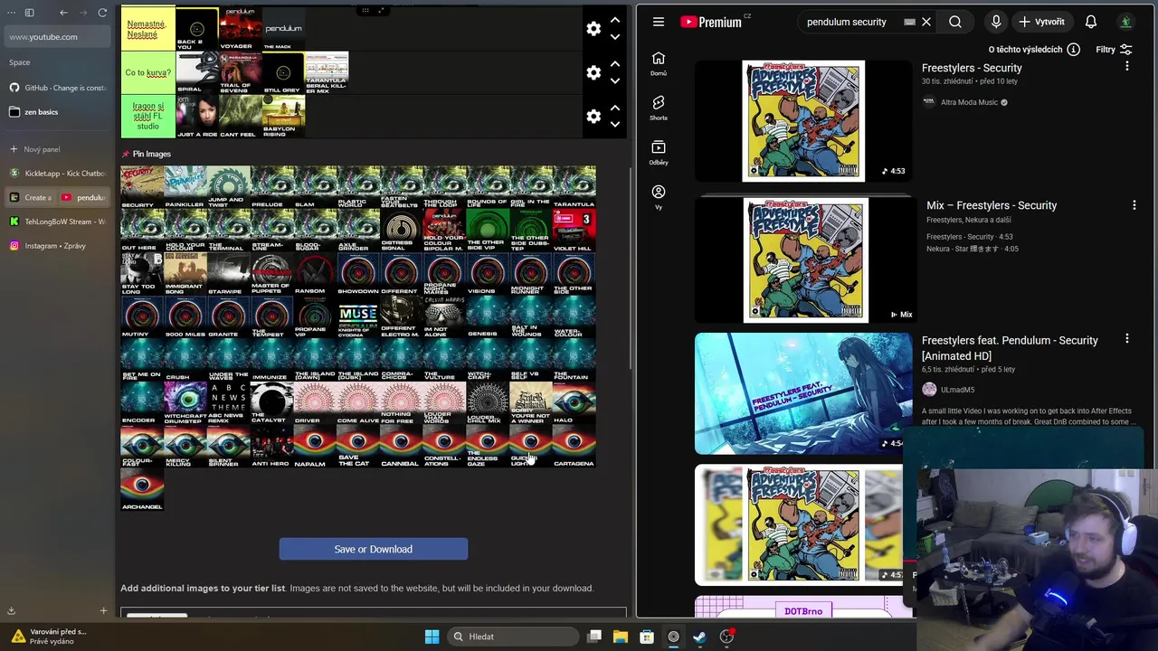Click Nový panel to open new tab
Screen dimensions: 1158x651
57,149
